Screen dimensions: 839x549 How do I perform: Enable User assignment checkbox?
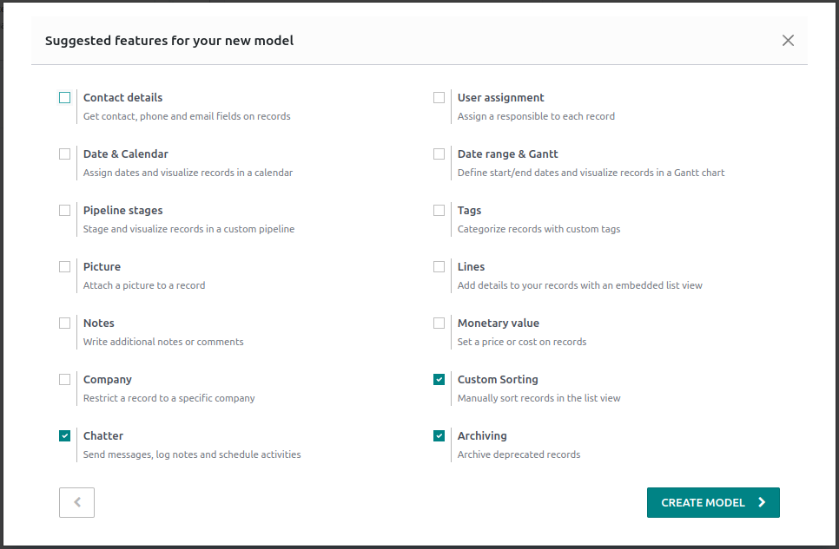pyautogui.click(x=439, y=98)
